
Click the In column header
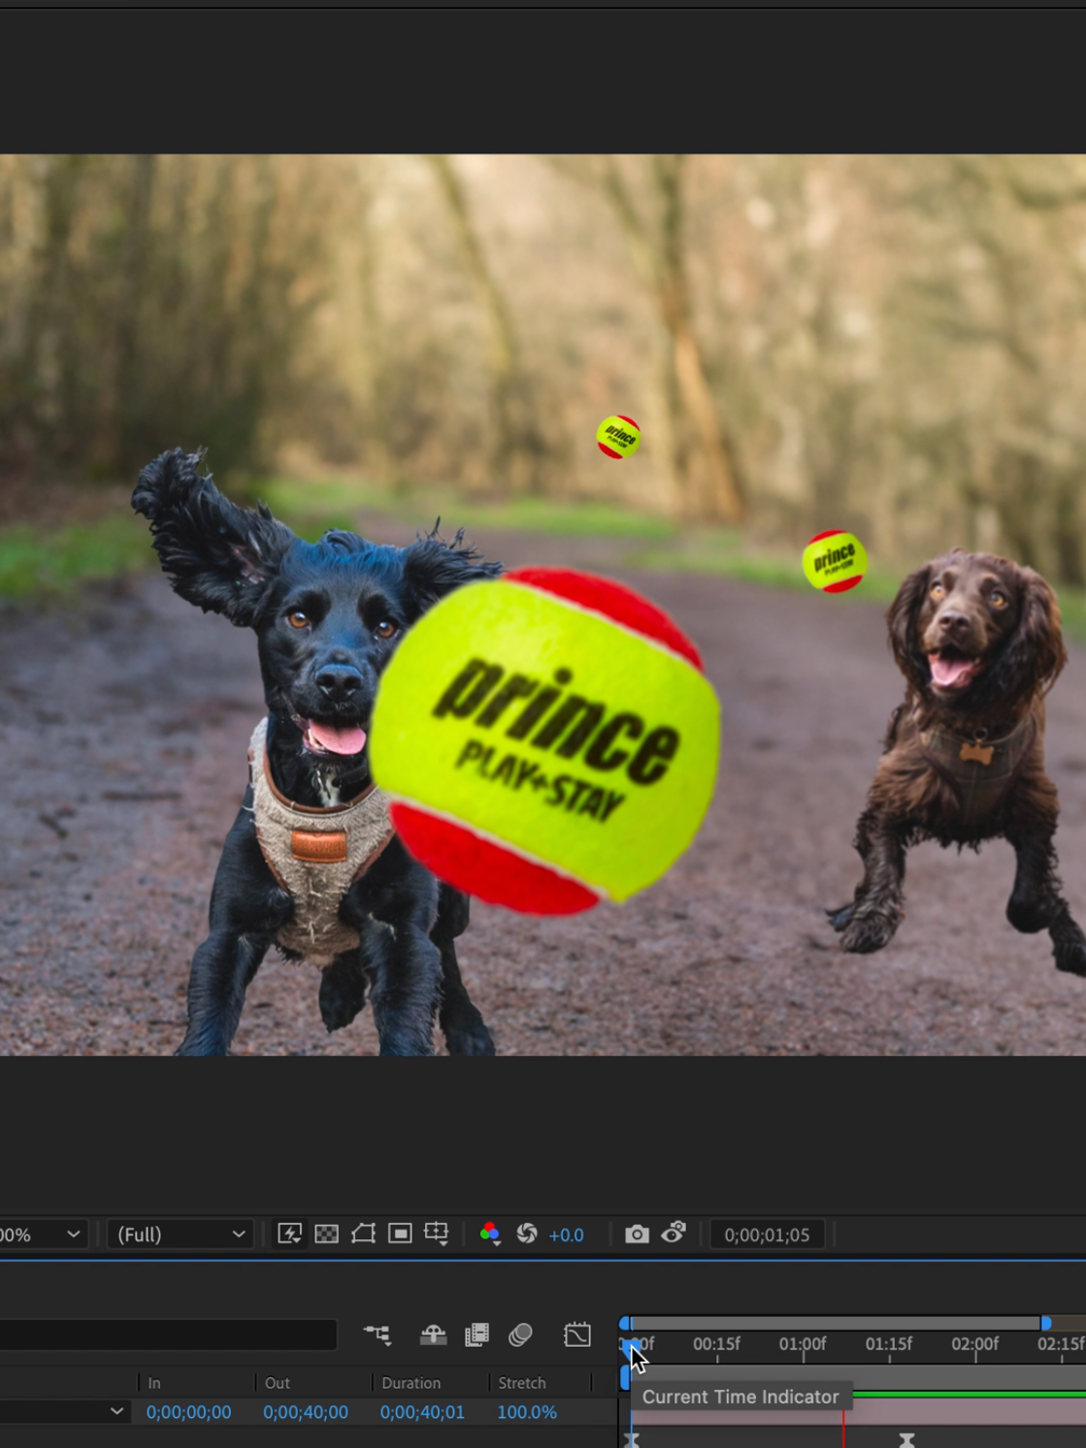click(x=154, y=1383)
